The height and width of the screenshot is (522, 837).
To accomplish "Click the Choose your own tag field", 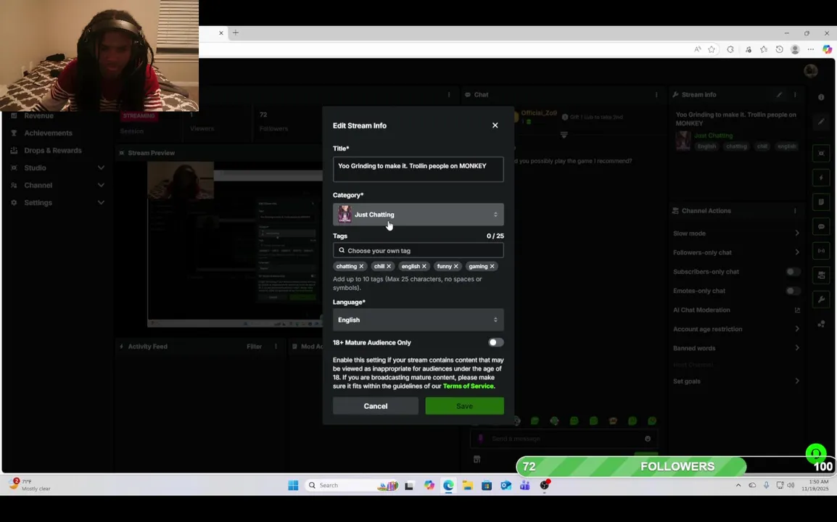I will pos(418,250).
